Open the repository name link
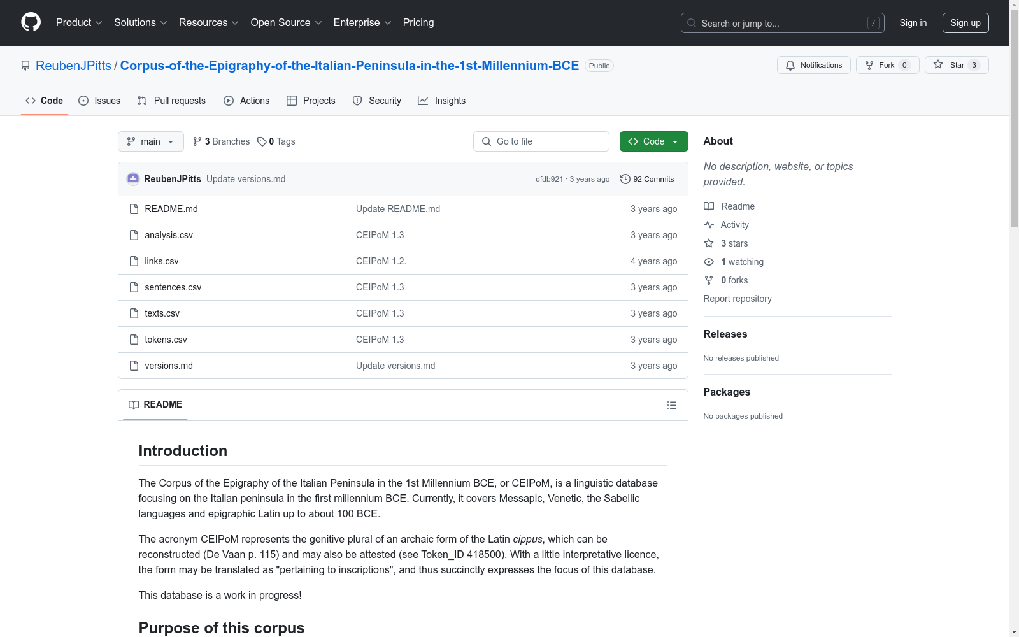Screen dimensions: 1019x637 350,66
